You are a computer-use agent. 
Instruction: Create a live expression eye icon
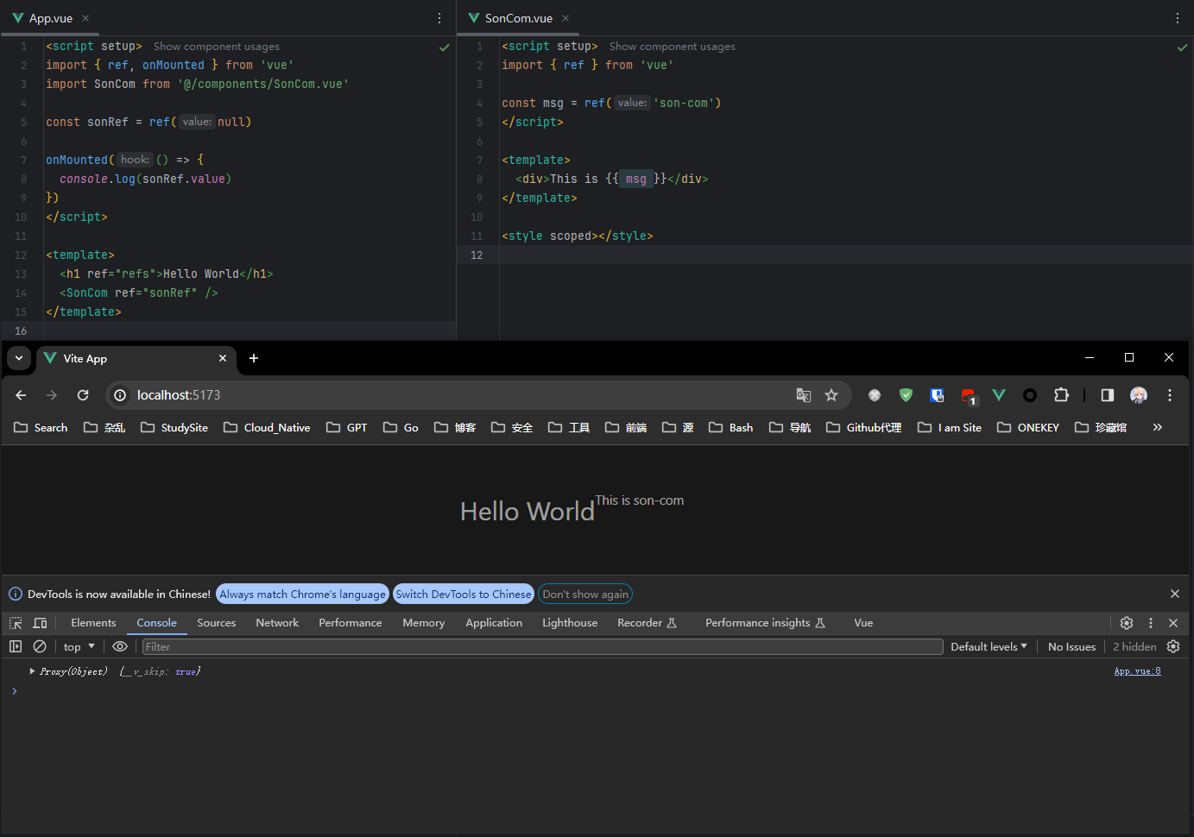[120, 646]
